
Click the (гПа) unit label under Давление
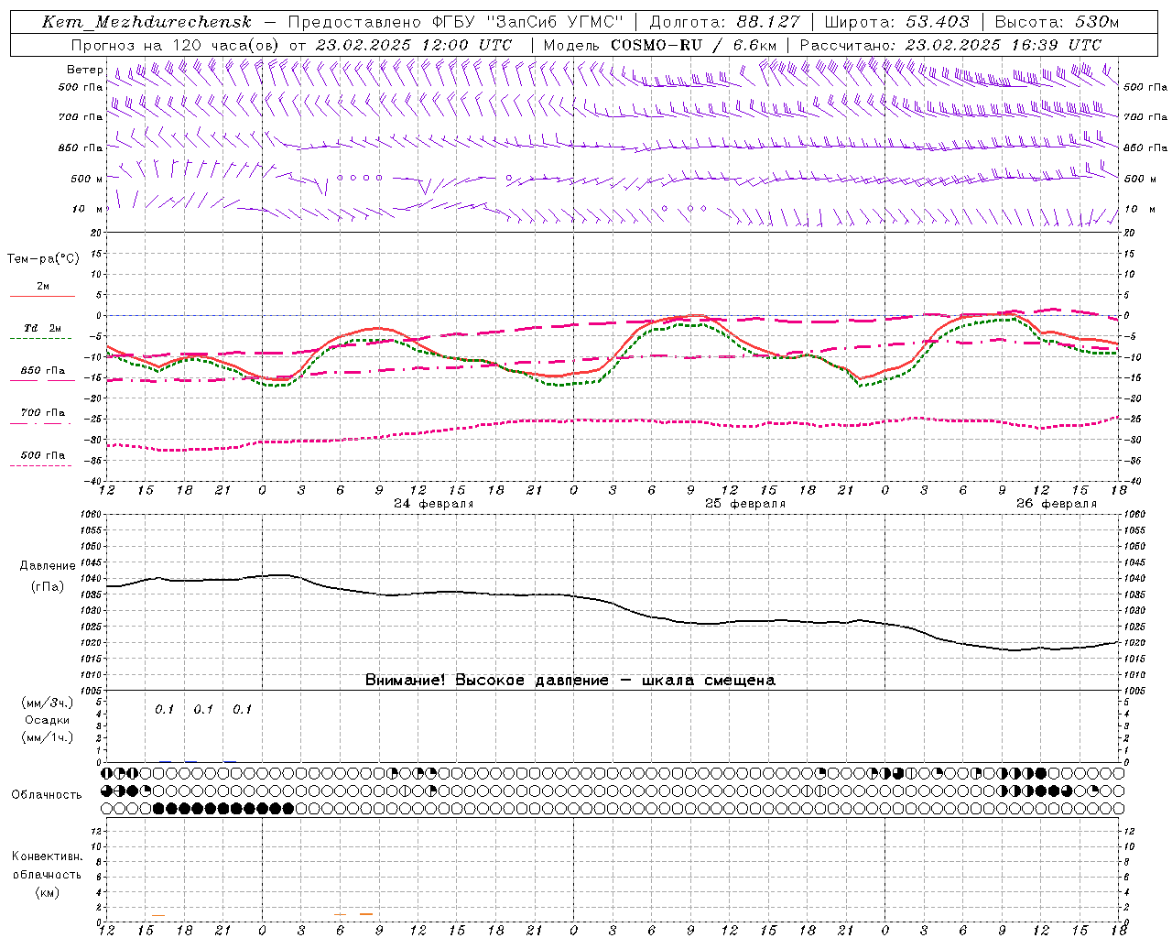[48, 587]
